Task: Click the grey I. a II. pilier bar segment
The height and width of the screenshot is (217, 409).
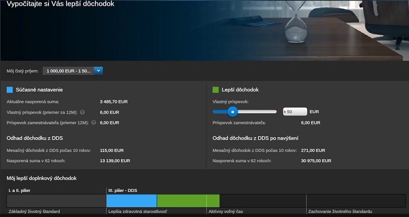Action: tap(56, 201)
